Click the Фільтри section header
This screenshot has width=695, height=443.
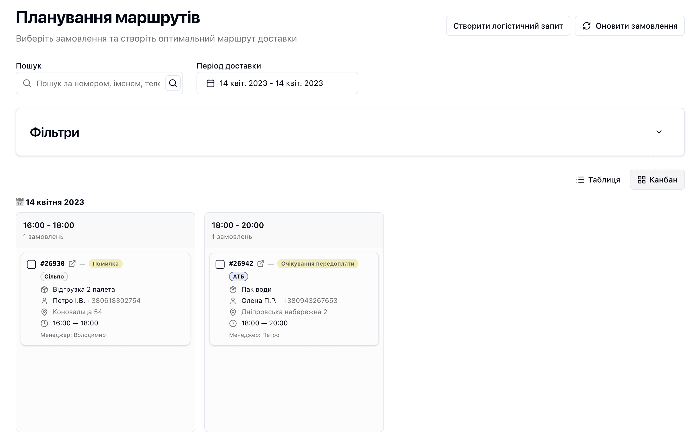54,133
